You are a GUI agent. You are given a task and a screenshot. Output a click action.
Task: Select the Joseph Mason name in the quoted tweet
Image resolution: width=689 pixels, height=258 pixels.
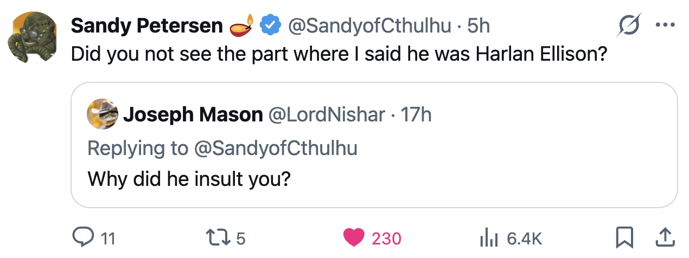point(193,115)
